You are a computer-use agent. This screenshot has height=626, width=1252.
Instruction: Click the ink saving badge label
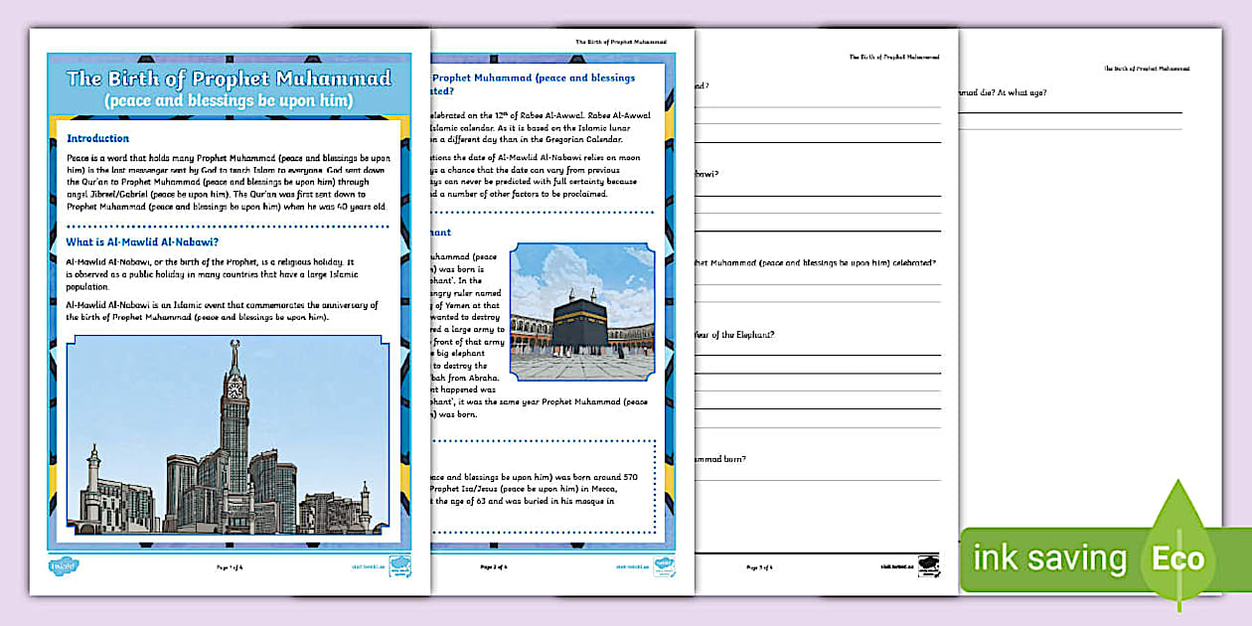point(1050,558)
